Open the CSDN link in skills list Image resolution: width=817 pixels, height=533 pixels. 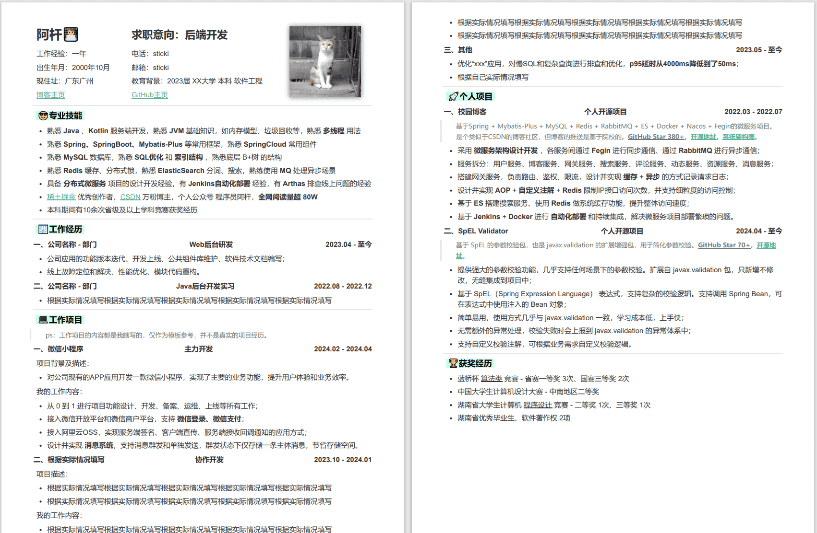click(x=130, y=197)
